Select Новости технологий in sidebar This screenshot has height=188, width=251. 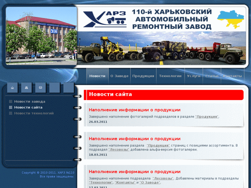[x=34, y=113]
